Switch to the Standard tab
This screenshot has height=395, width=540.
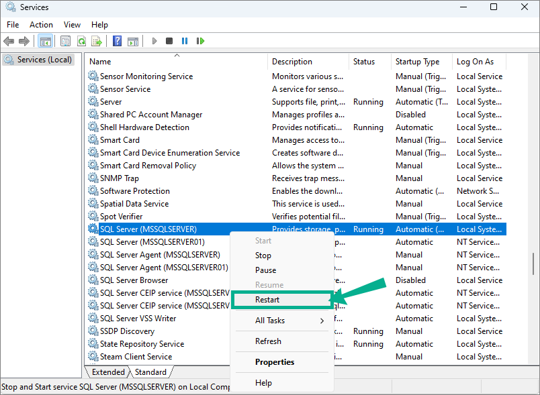pyautogui.click(x=150, y=372)
